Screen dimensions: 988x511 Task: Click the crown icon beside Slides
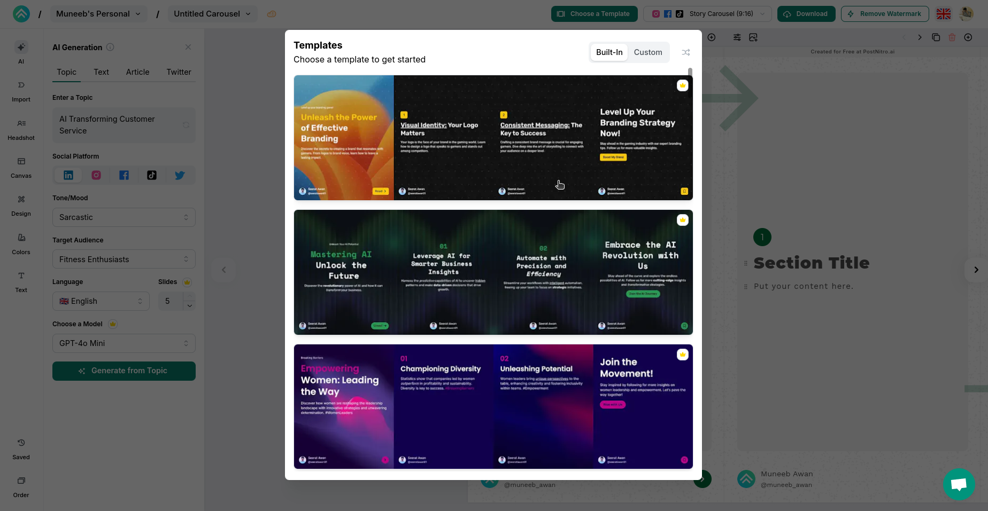coord(187,282)
